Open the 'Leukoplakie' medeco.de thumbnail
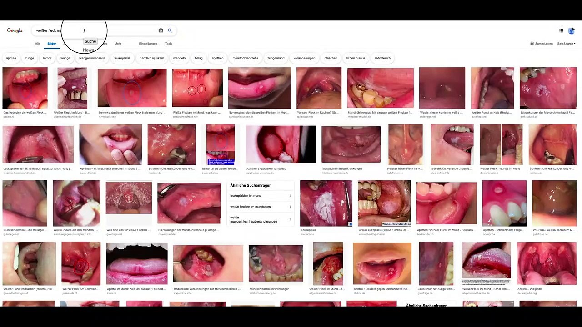The image size is (582, 327). coord(326,203)
